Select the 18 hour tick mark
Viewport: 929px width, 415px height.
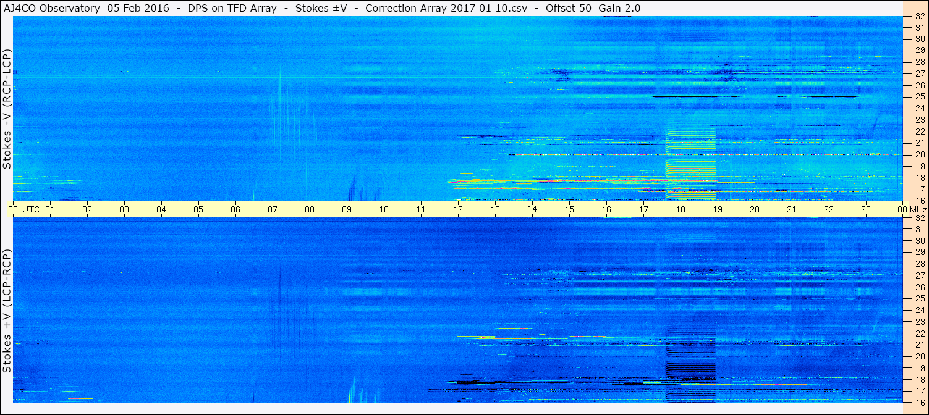[x=681, y=210]
